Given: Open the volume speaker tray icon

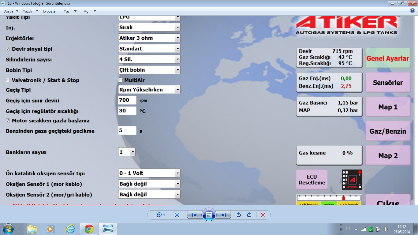Looking at the screenshot, I should tap(386, 229).
